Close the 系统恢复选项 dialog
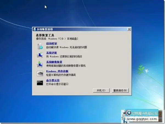165x124 pixels. tap(129, 29)
